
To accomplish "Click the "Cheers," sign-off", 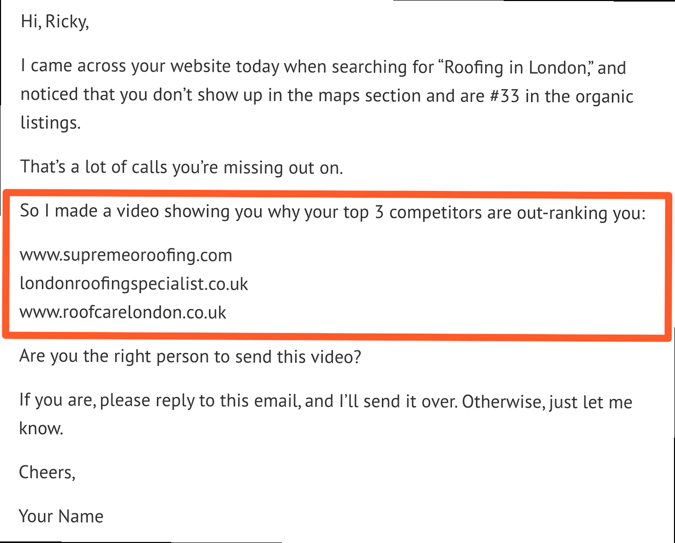I will pos(47,472).
